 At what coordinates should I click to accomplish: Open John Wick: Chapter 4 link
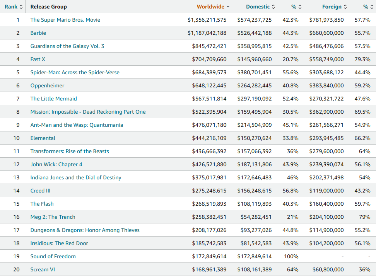pos(56,164)
